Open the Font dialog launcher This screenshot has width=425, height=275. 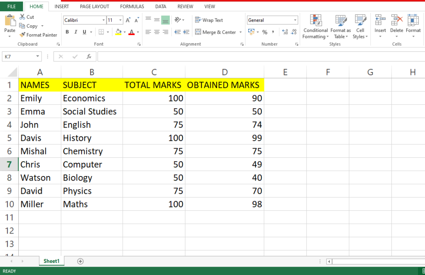coord(139,44)
